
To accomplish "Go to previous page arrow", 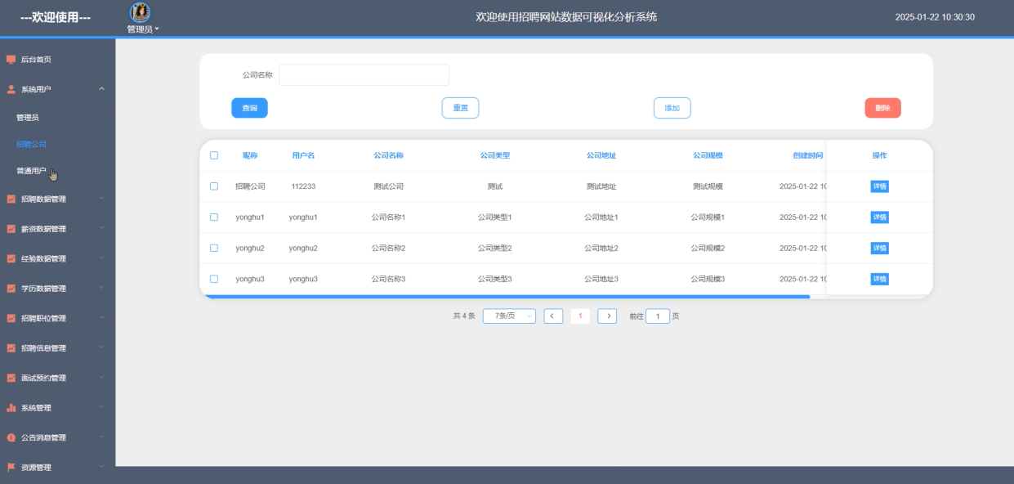I will (x=553, y=316).
